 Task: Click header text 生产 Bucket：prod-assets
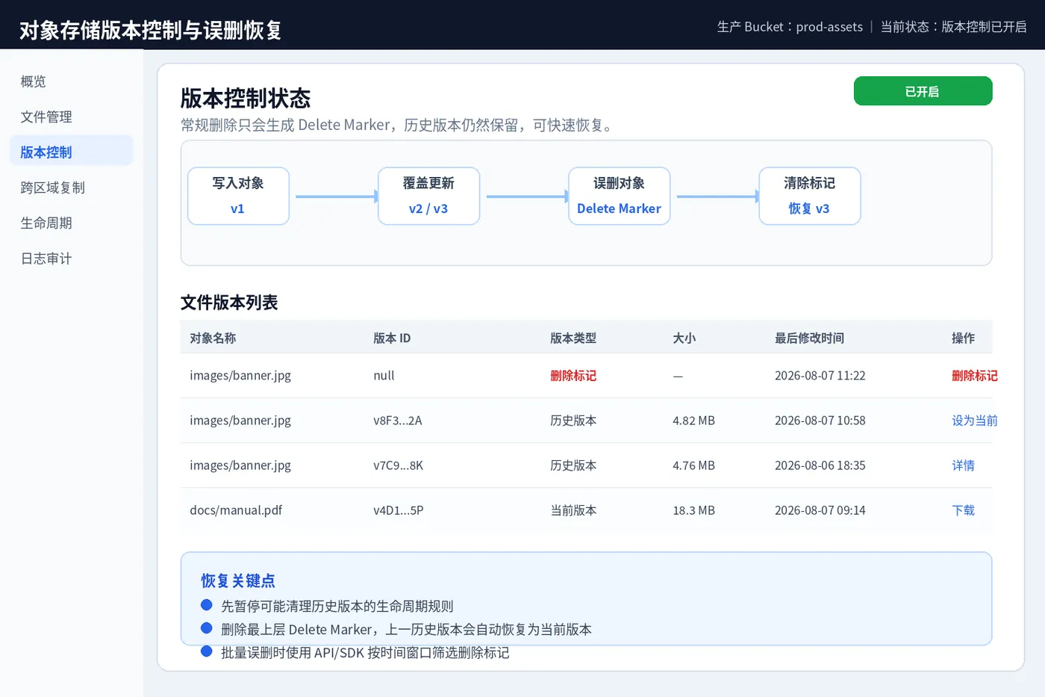[x=790, y=27]
